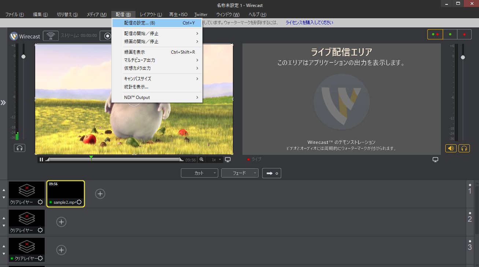The width and height of the screenshot is (479, 267).
Task: Click the Wirecast stream signal icon
Action: tap(51, 36)
